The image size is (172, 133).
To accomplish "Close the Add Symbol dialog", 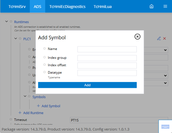I will [x=137, y=37].
